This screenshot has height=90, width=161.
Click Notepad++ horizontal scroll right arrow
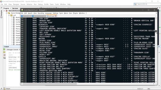point(154,84)
